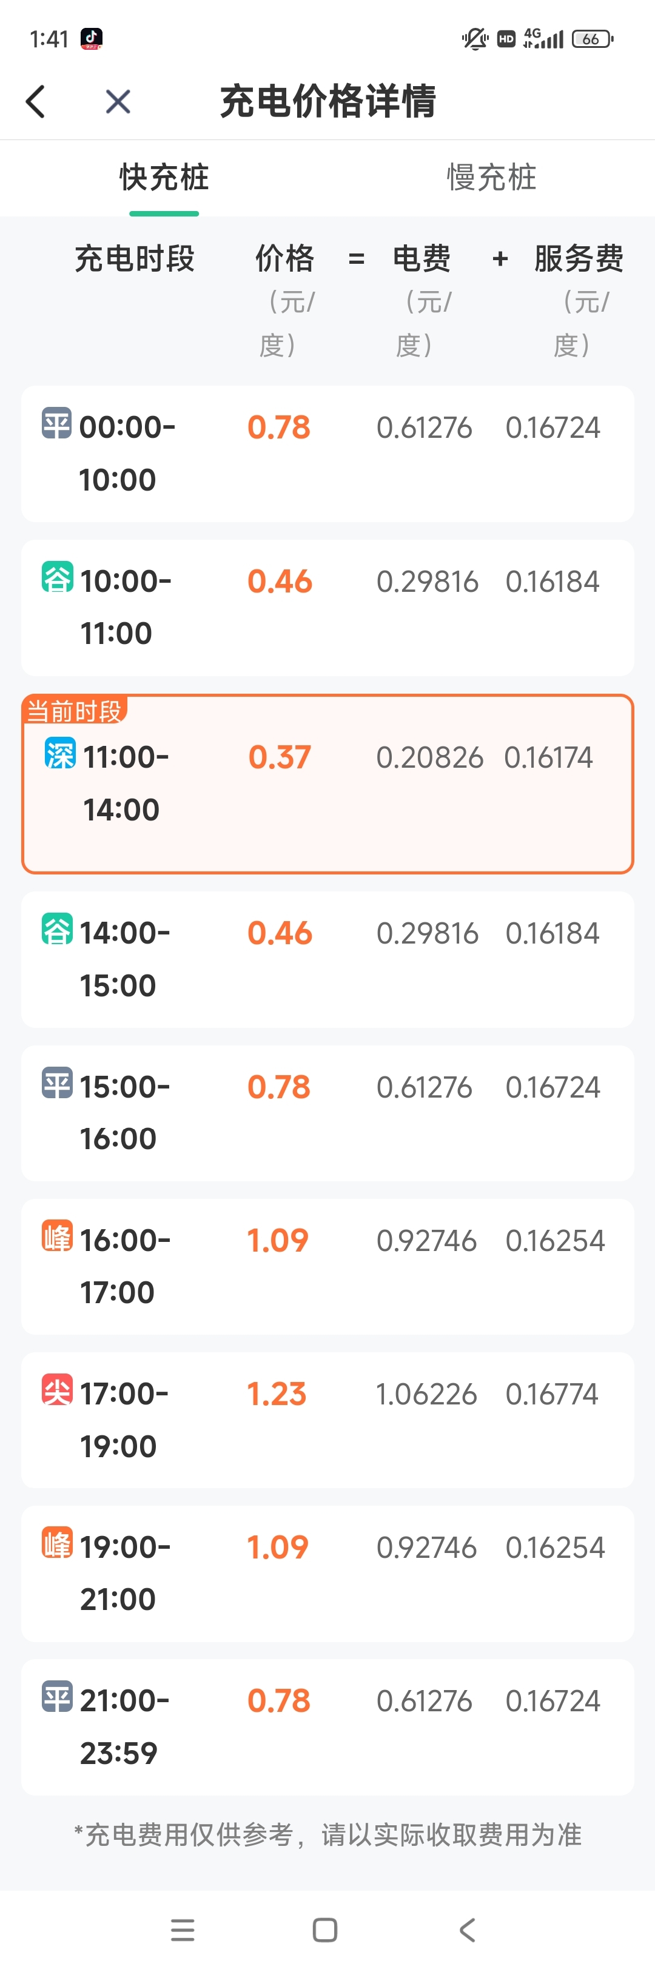
Task: Open Android recent apps menu button
Action: coord(183,1930)
